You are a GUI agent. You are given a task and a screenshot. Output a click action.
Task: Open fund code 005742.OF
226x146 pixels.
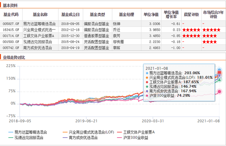[11, 48]
